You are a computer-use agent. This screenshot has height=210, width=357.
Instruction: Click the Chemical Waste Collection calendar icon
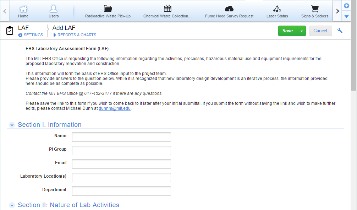click(x=167, y=9)
